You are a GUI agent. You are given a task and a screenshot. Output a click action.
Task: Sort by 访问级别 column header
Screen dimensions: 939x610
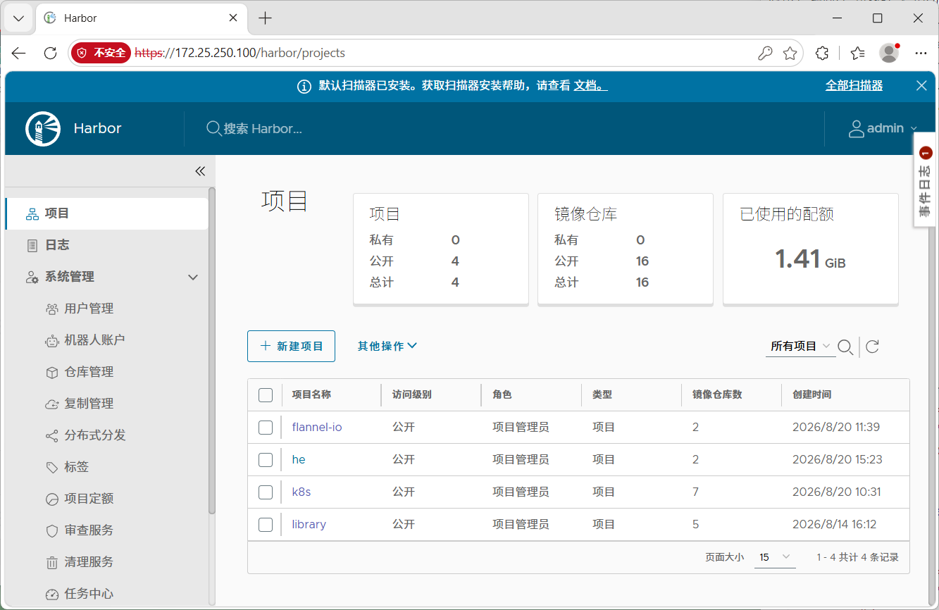tap(412, 394)
